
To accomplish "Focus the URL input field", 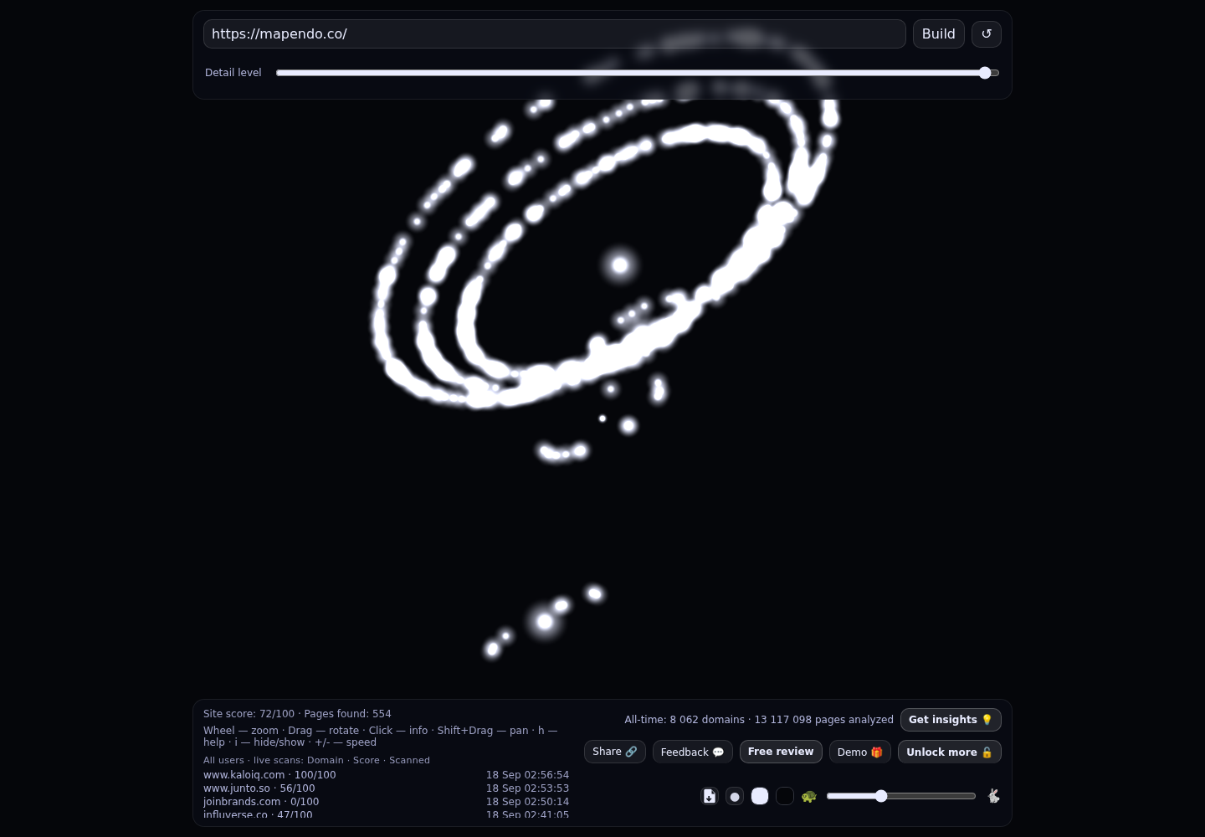I will [554, 34].
